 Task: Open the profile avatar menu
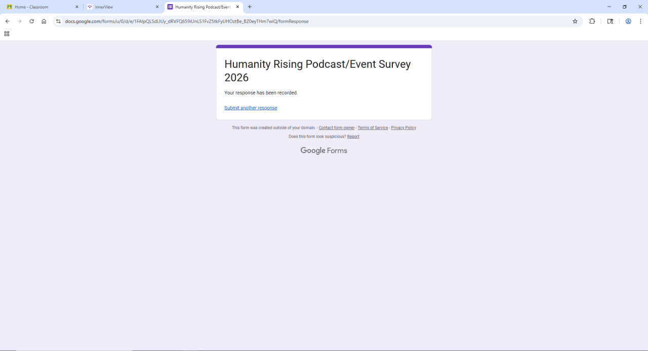628,21
